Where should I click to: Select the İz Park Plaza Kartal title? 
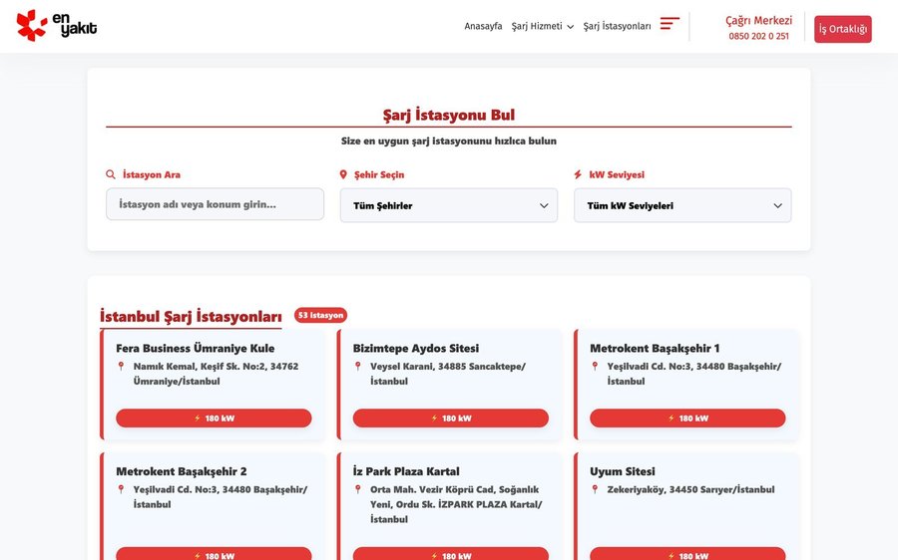click(406, 472)
